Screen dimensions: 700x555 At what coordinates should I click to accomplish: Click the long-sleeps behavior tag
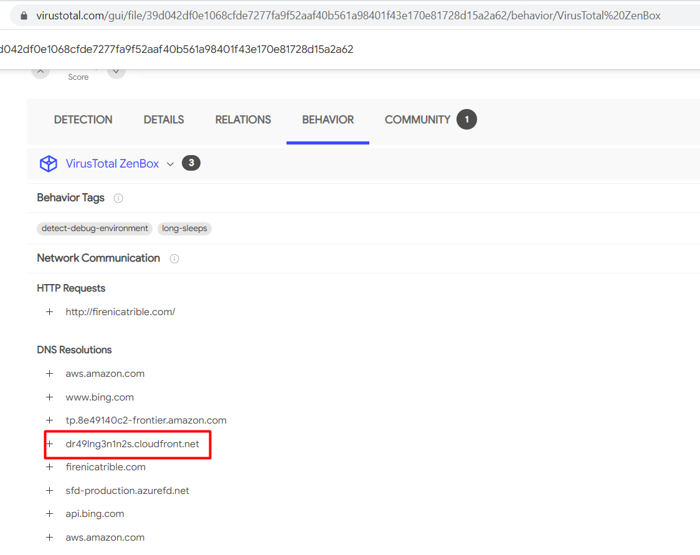pos(184,228)
